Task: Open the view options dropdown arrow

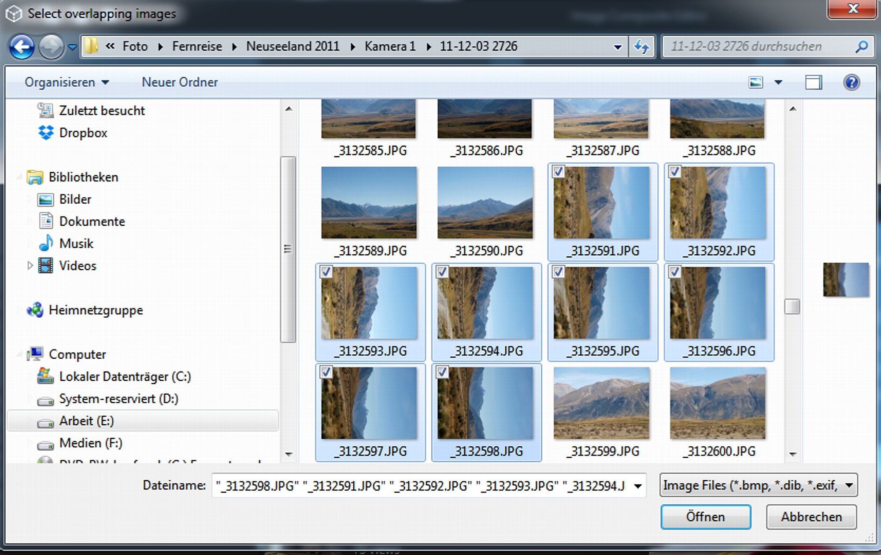Action: point(778,82)
